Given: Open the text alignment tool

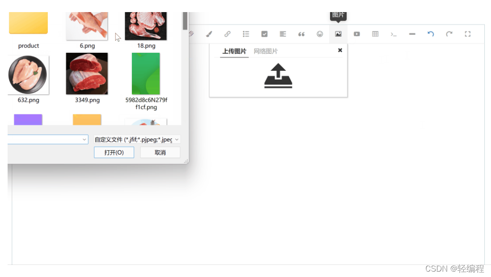Looking at the screenshot, I should click(x=283, y=34).
